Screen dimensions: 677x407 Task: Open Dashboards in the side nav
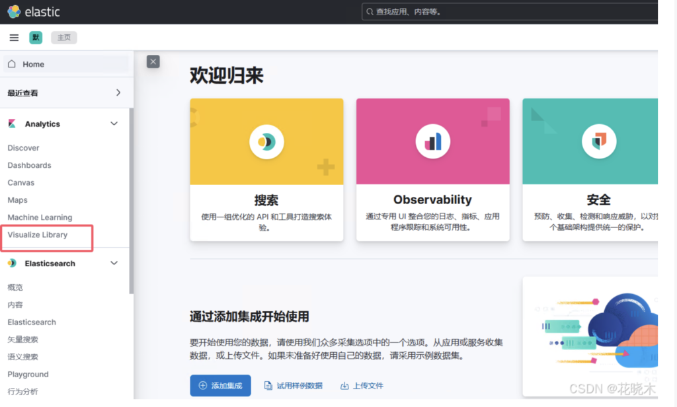click(29, 165)
